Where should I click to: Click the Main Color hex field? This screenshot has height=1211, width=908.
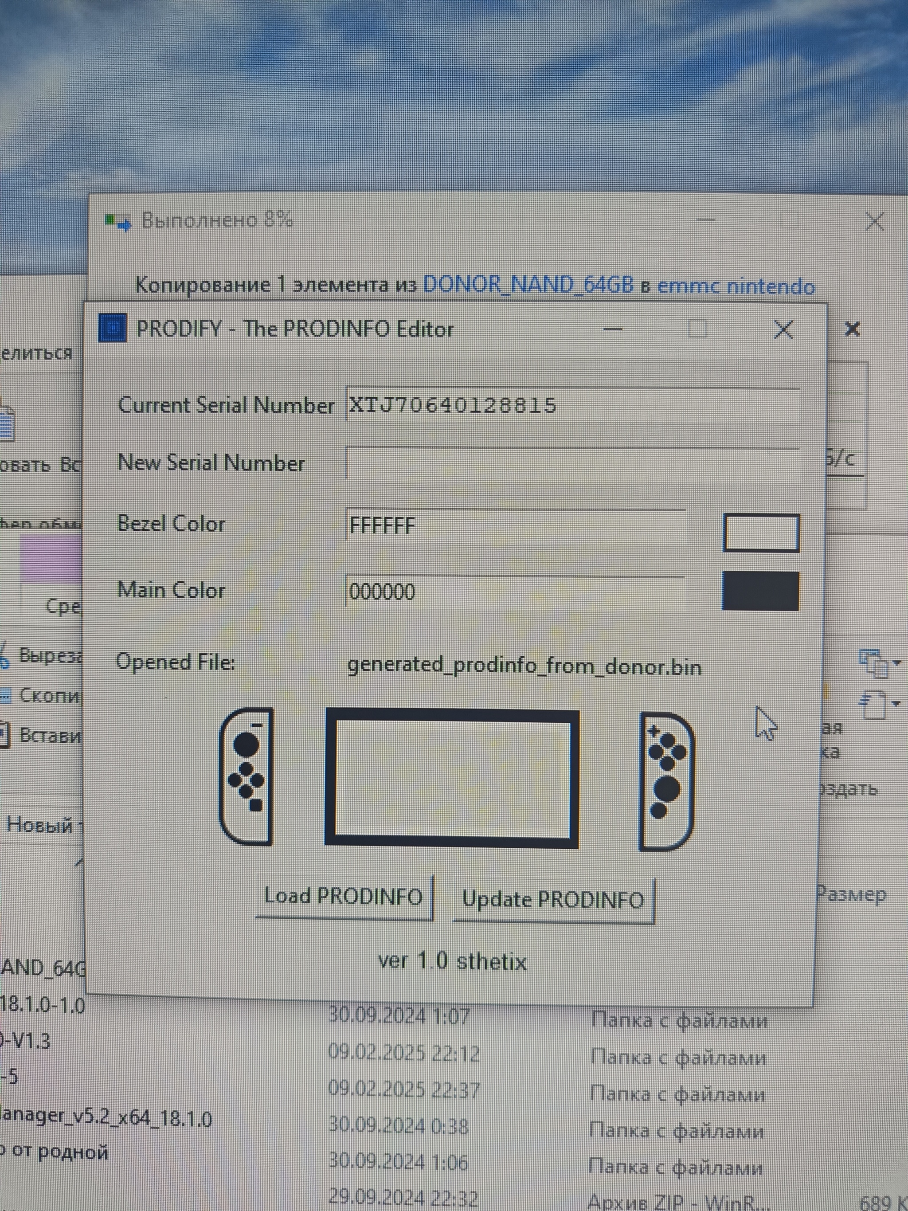click(x=515, y=591)
